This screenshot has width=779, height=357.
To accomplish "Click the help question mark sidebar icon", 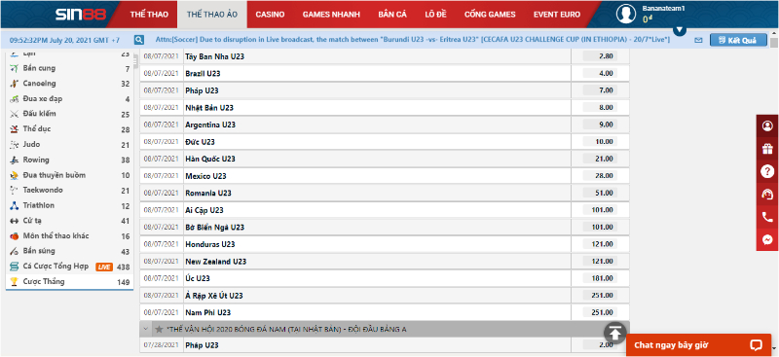I will coord(767,172).
